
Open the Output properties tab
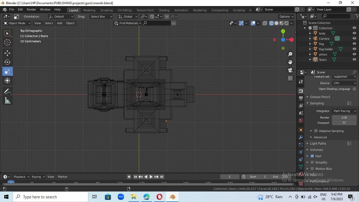pos(301,98)
